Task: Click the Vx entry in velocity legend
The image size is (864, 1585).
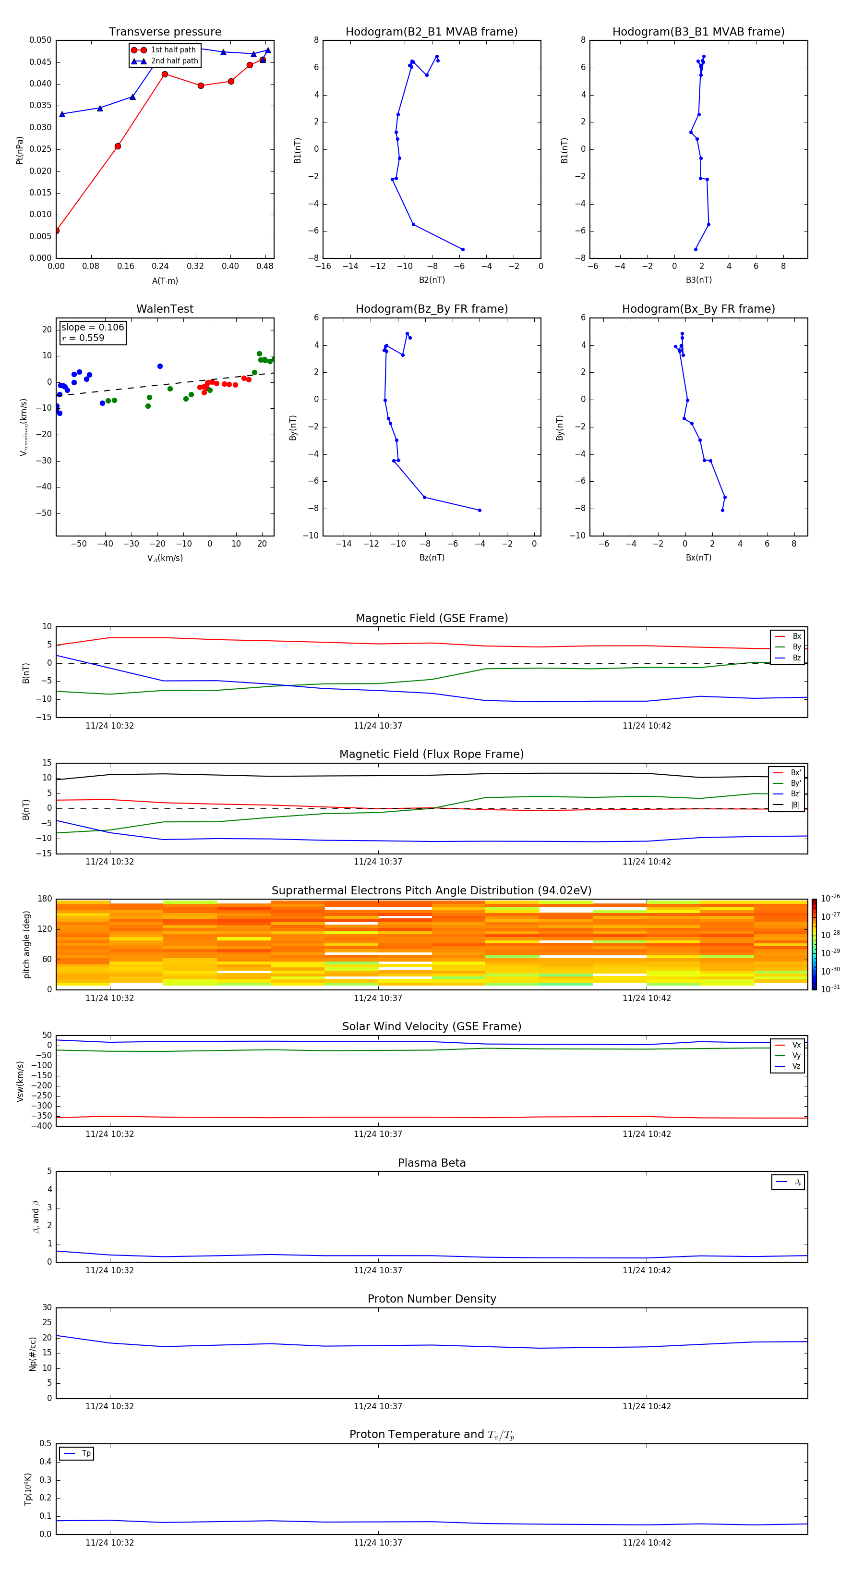Action: [x=788, y=1046]
